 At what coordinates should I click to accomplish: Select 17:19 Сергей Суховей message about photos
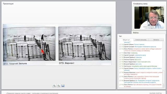(138, 47)
